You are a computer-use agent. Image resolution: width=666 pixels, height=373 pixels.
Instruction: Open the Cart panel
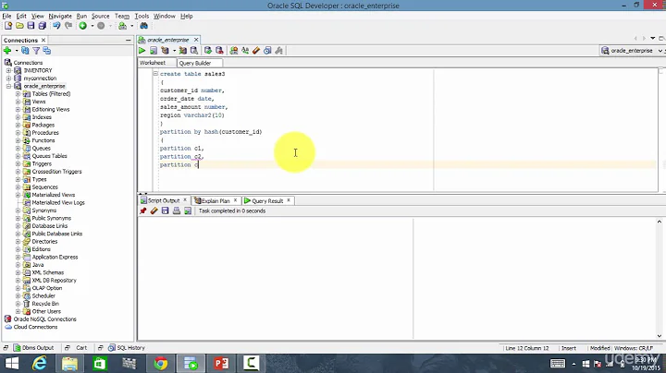pos(81,347)
